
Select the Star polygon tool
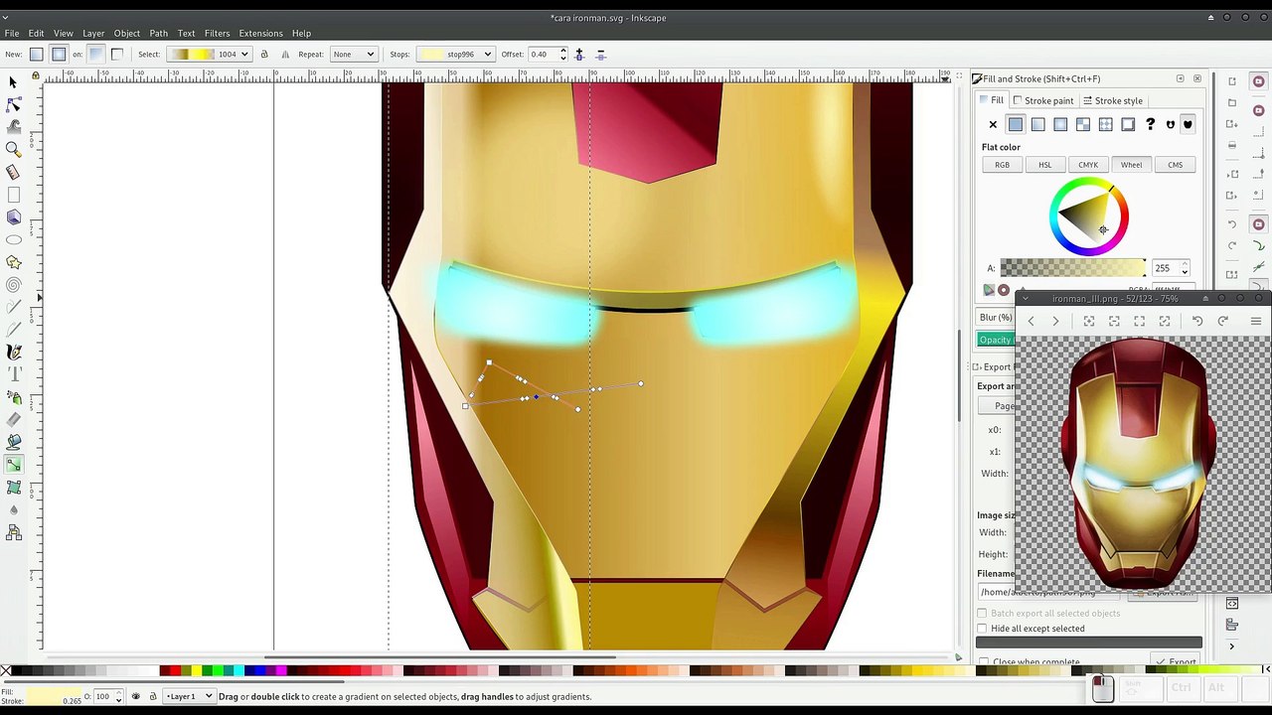tap(13, 262)
